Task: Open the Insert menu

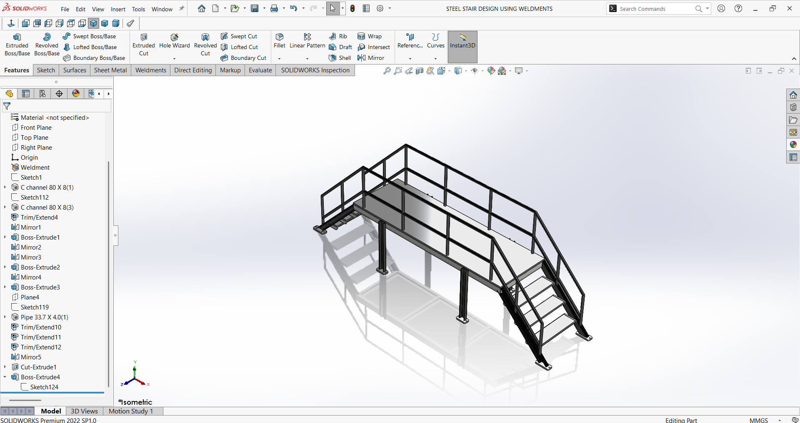Action: 118,9
